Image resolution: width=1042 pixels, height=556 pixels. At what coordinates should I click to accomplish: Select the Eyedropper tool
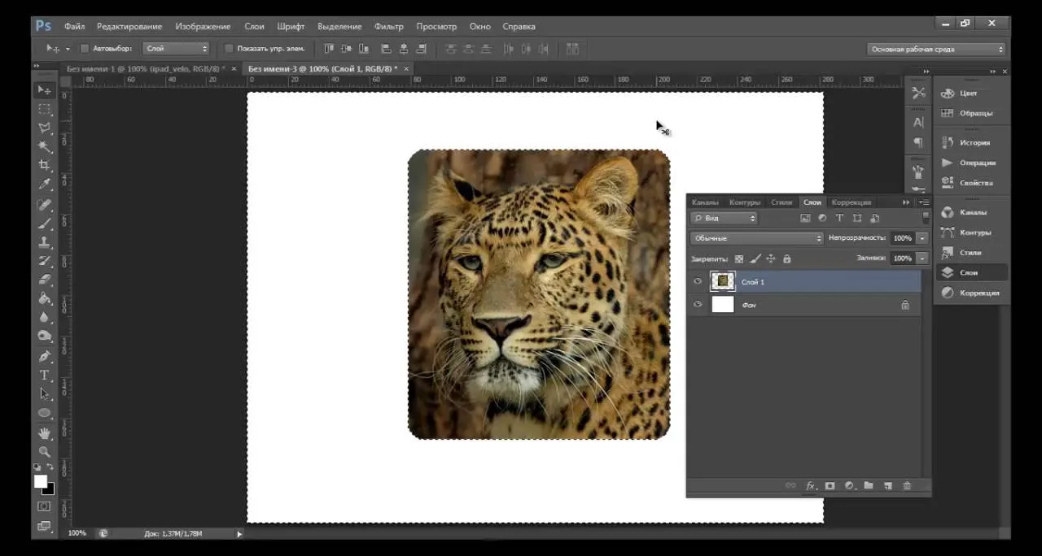tap(45, 185)
